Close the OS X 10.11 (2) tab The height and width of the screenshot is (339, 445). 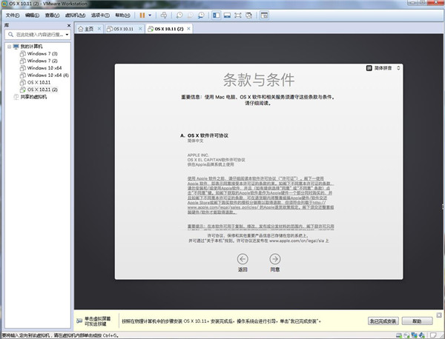point(188,29)
